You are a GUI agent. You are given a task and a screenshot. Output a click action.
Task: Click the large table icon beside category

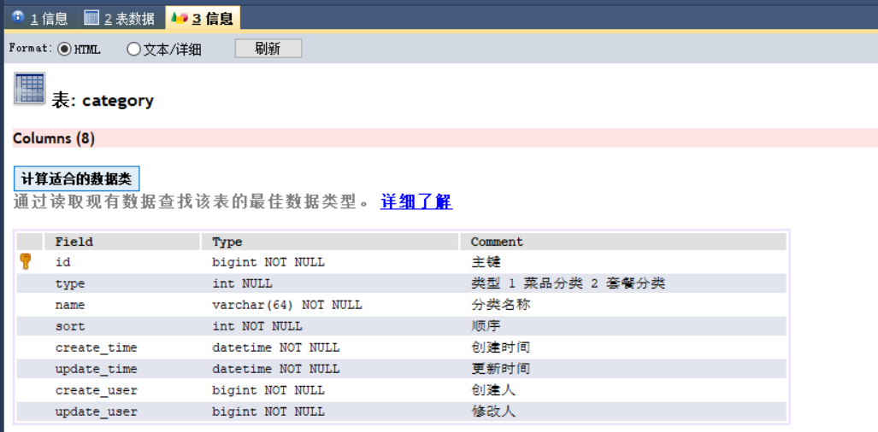[x=29, y=88]
